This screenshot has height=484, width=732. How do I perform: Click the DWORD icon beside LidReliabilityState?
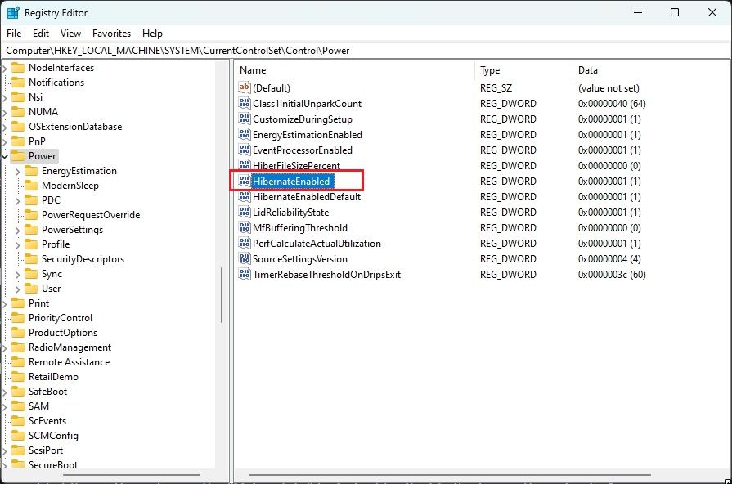click(x=245, y=212)
